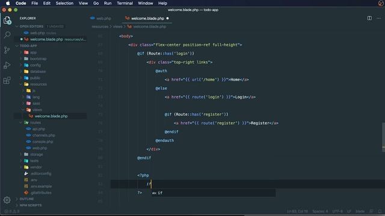Click the menu bar icon at far right
385x216 pixels.
pos(381,3)
